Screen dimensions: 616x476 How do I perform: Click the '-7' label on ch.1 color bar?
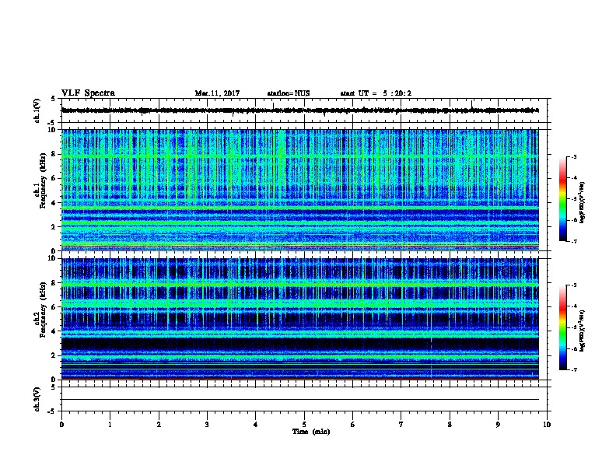coord(573,241)
